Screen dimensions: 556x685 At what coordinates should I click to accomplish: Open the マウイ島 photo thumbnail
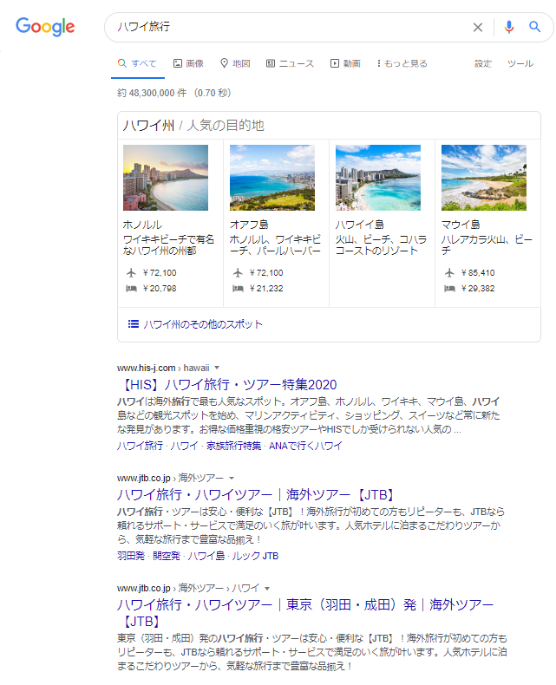point(484,178)
